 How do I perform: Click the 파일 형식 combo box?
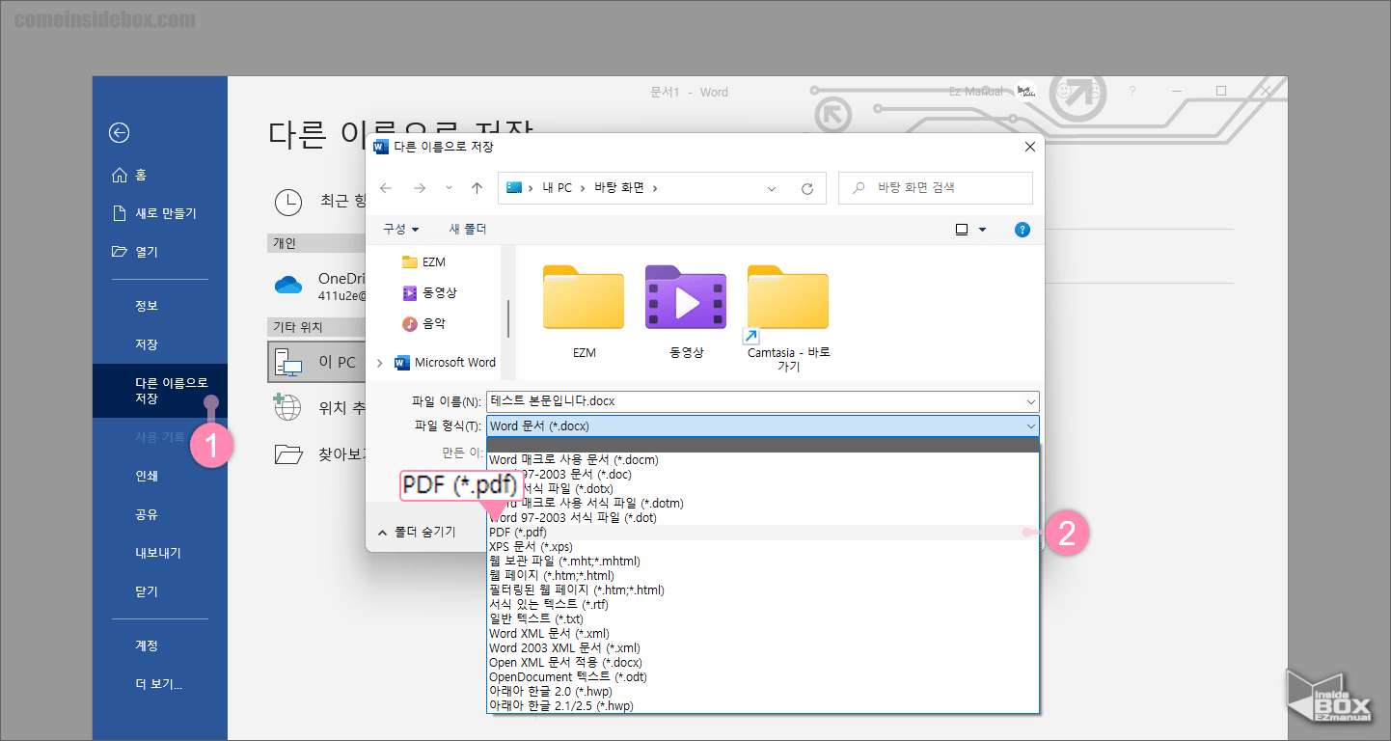pos(763,425)
